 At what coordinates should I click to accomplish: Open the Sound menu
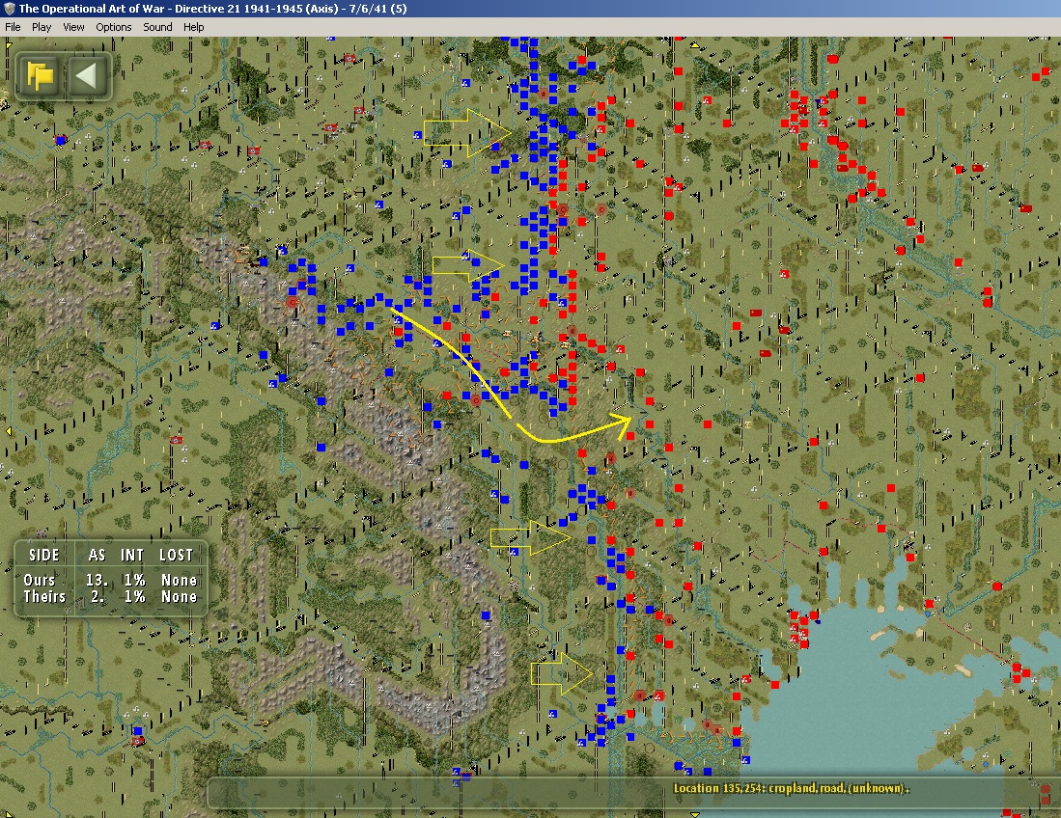(157, 27)
